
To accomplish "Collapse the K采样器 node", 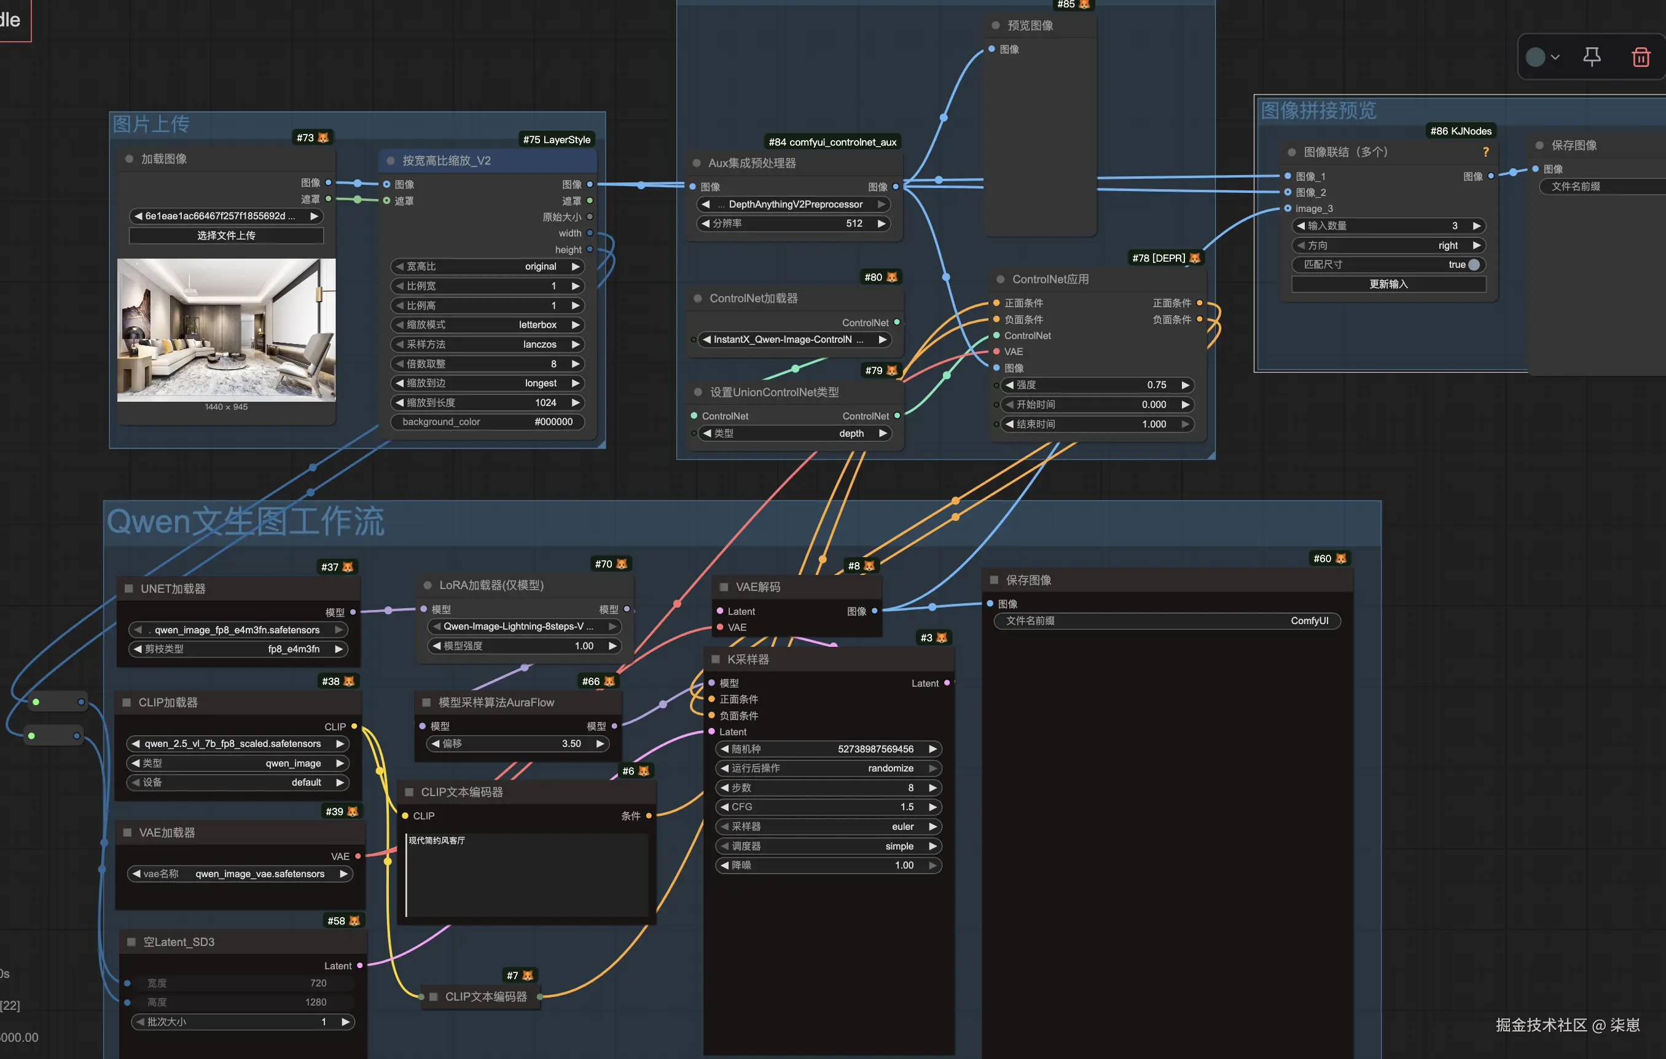I will (716, 659).
